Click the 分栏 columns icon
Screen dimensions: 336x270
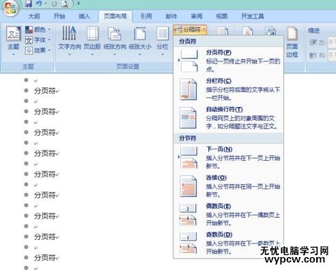[163, 34]
